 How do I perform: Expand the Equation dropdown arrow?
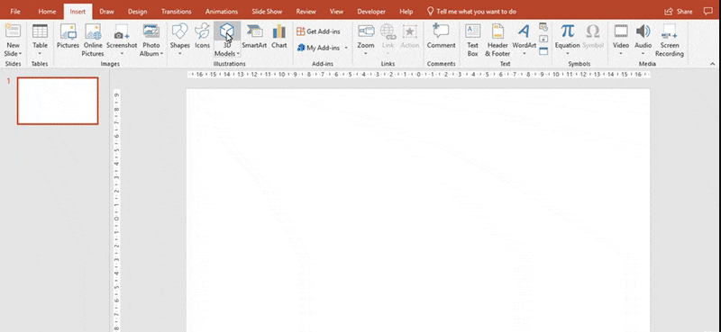point(568,54)
